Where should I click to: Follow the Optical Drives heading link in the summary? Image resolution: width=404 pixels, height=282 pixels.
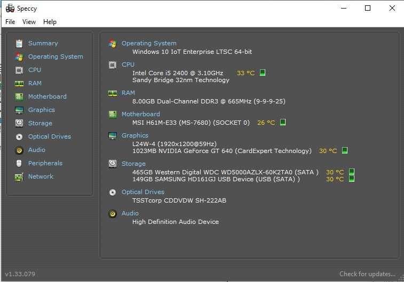point(142,192)
